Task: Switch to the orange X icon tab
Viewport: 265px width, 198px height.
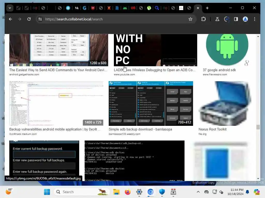Action: click(109, 8)
